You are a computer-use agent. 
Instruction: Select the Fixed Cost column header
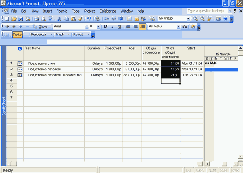pos(113,53)
